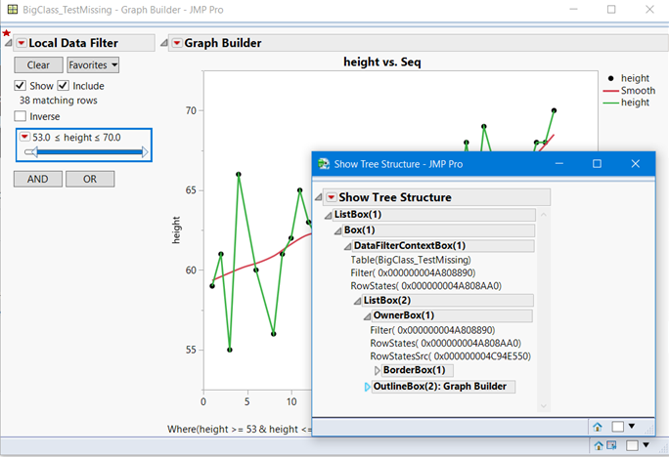The image size is (669, 457).
Task: Enable the Inverse checkbox
Action: click(x=21, y=116)
